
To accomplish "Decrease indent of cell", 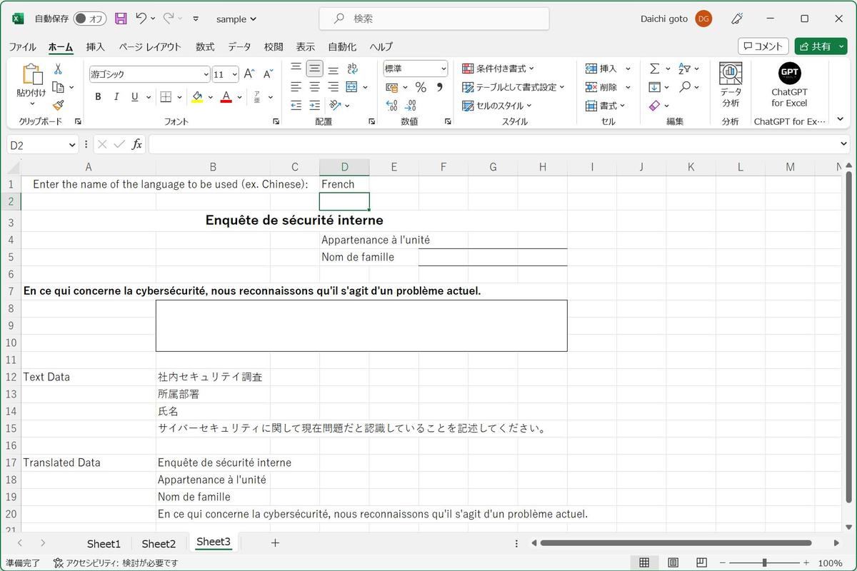I will [296, 105].
